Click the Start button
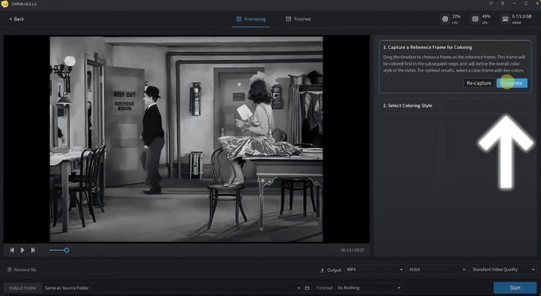Viewport: 541px width, 296px height. pyautogui.click(x=515, y=288)
